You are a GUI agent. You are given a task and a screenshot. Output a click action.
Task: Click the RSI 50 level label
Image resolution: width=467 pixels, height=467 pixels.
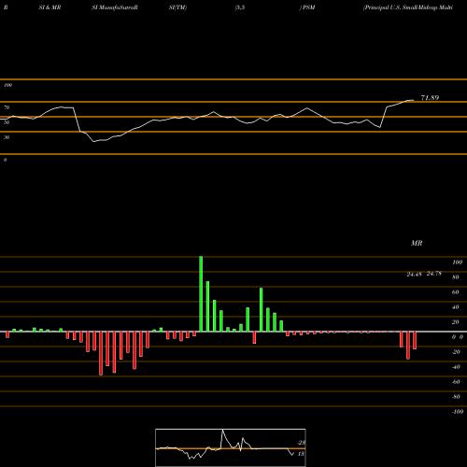click(7, 122)
